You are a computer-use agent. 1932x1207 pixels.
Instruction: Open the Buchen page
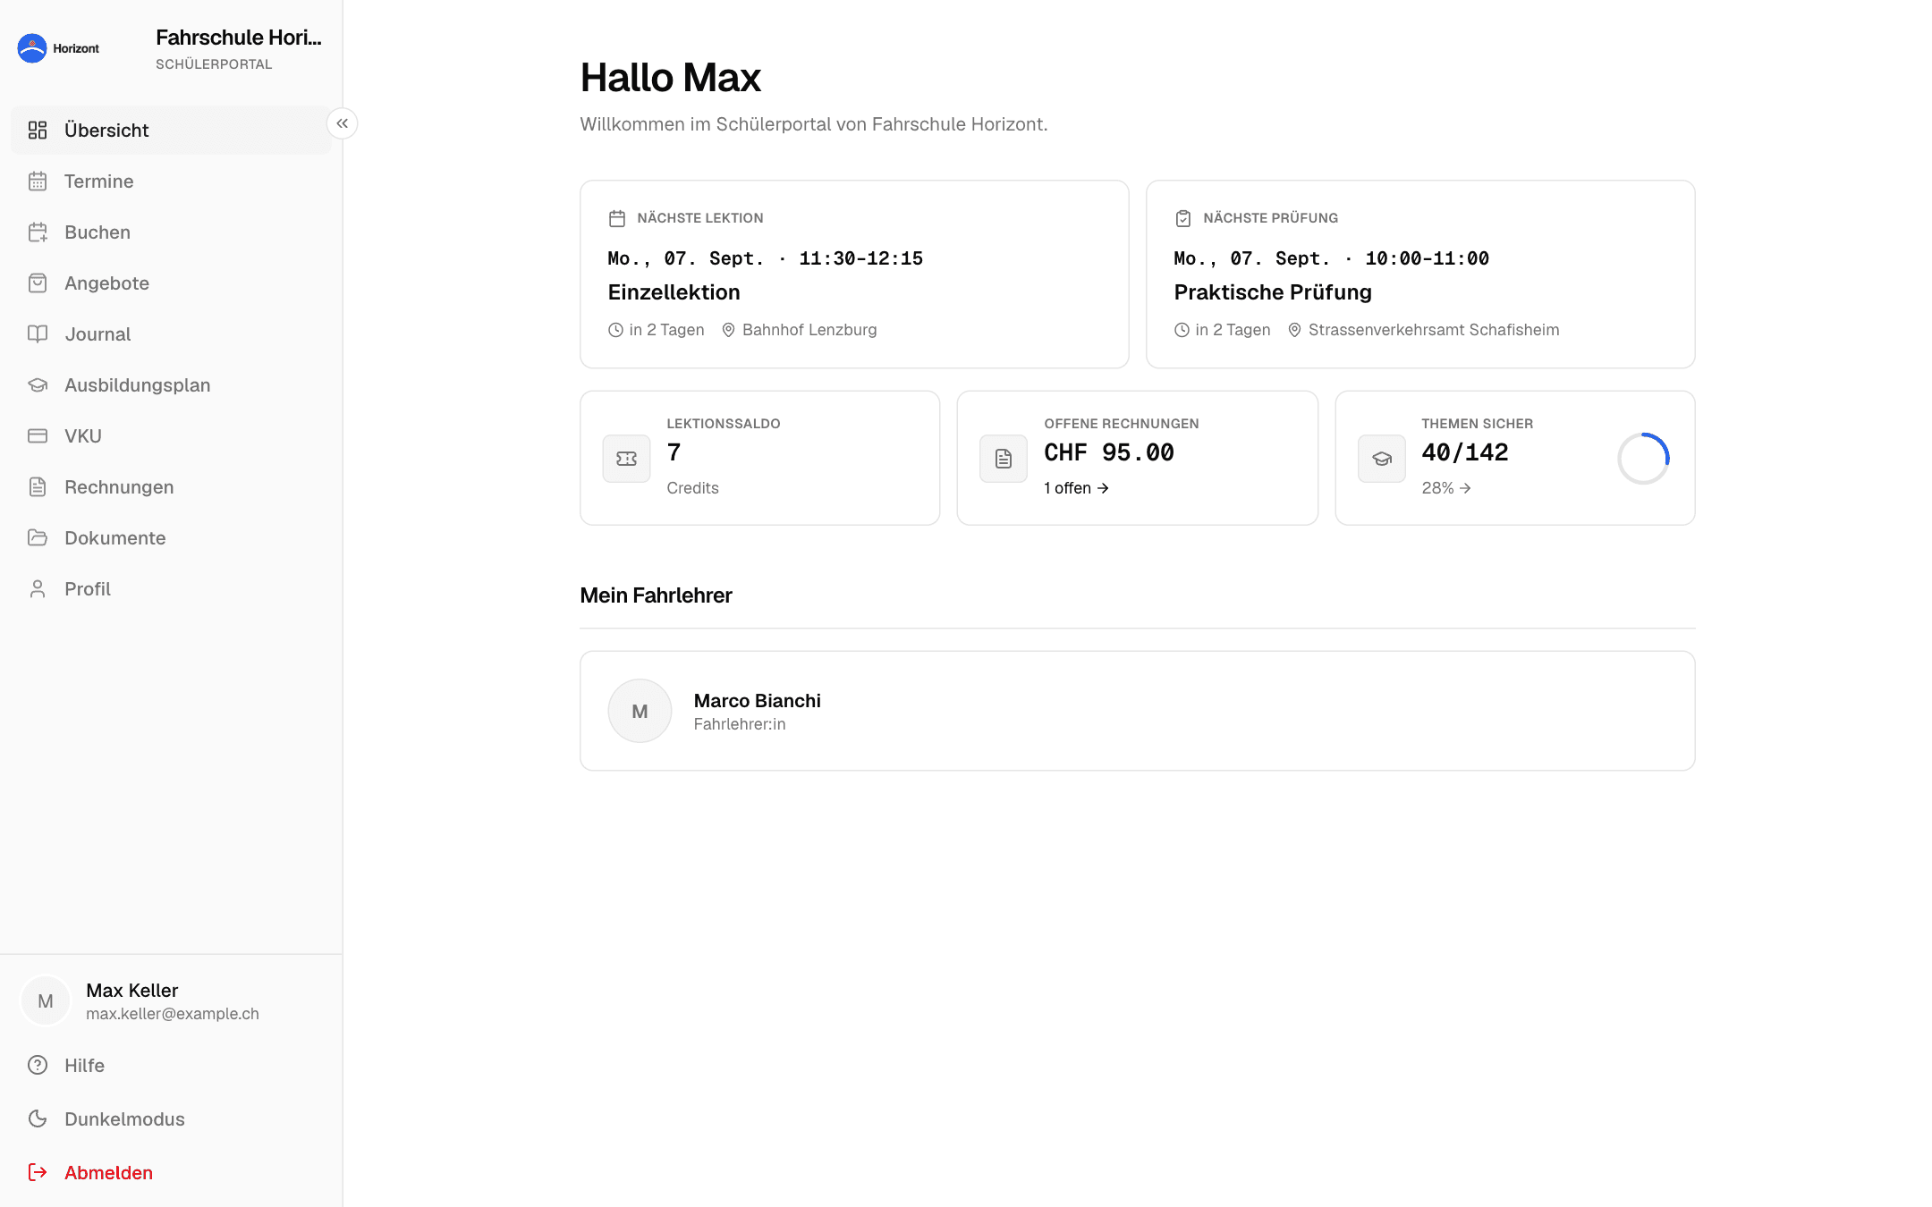pyautogui.click(x=171, y=232)
